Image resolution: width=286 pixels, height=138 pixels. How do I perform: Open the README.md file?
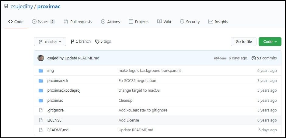click(58, 130)
